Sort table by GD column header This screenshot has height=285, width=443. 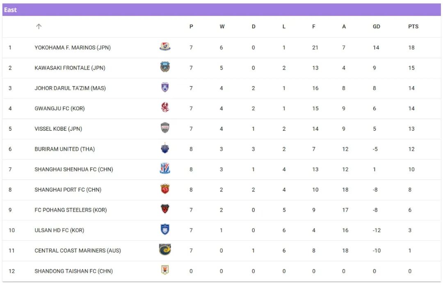(376, 26)
